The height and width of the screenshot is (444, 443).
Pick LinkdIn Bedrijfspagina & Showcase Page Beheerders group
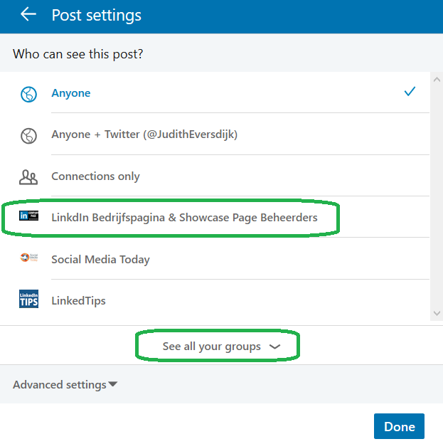pos(215,217)
